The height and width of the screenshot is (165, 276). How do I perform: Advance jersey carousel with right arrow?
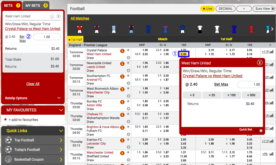272,29
